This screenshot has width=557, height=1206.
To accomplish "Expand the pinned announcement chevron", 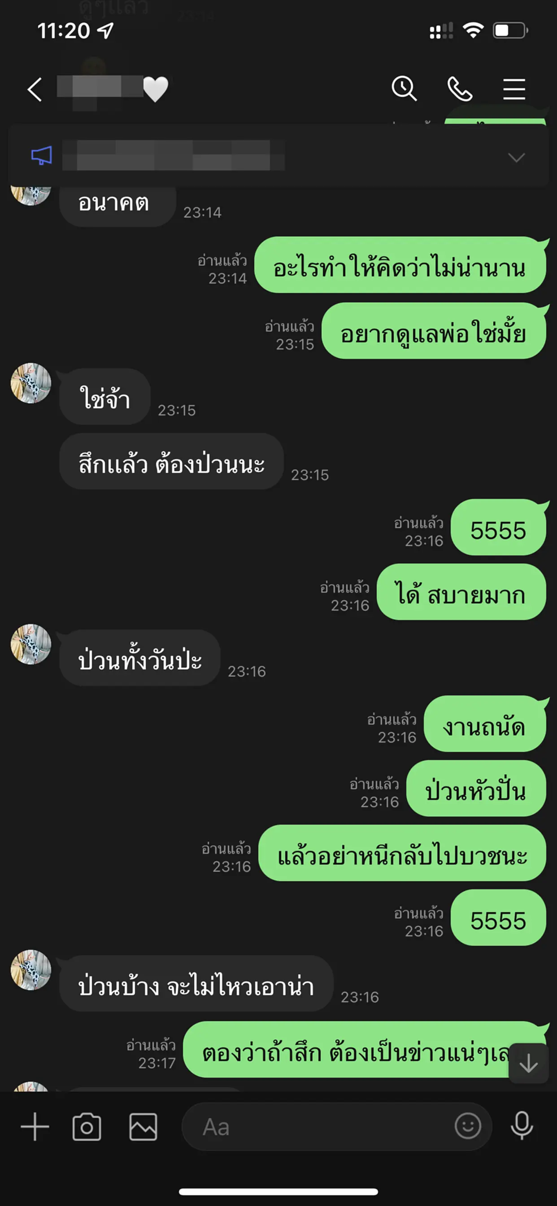I will pyautogui.click(x=516, y=157).
